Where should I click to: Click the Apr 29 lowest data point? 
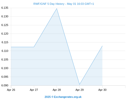tap(79, 84)
